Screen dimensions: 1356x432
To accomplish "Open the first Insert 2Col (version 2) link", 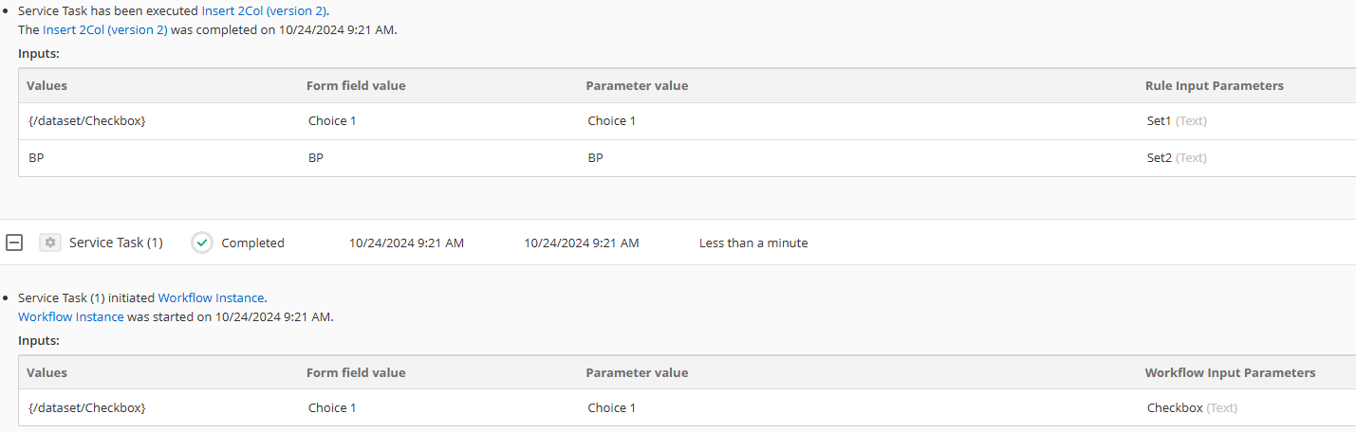I will (265, 11).
